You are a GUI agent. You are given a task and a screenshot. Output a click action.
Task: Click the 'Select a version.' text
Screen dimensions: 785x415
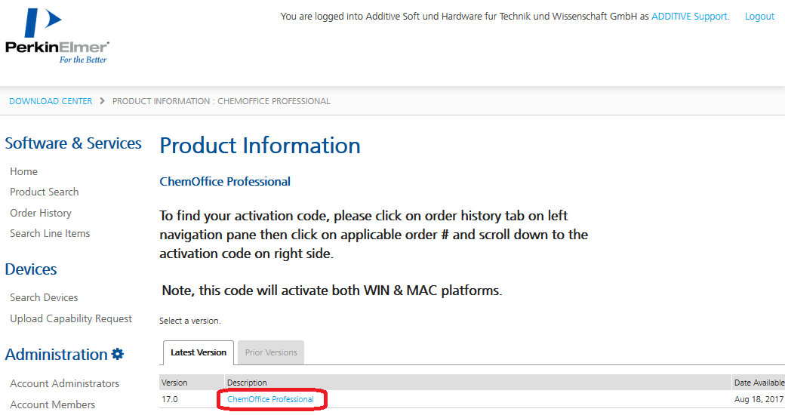189,321
